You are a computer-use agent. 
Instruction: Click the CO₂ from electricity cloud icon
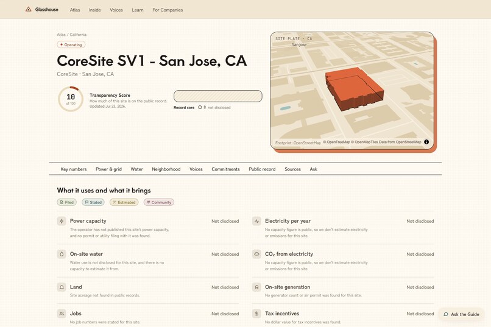pos(256,254)
